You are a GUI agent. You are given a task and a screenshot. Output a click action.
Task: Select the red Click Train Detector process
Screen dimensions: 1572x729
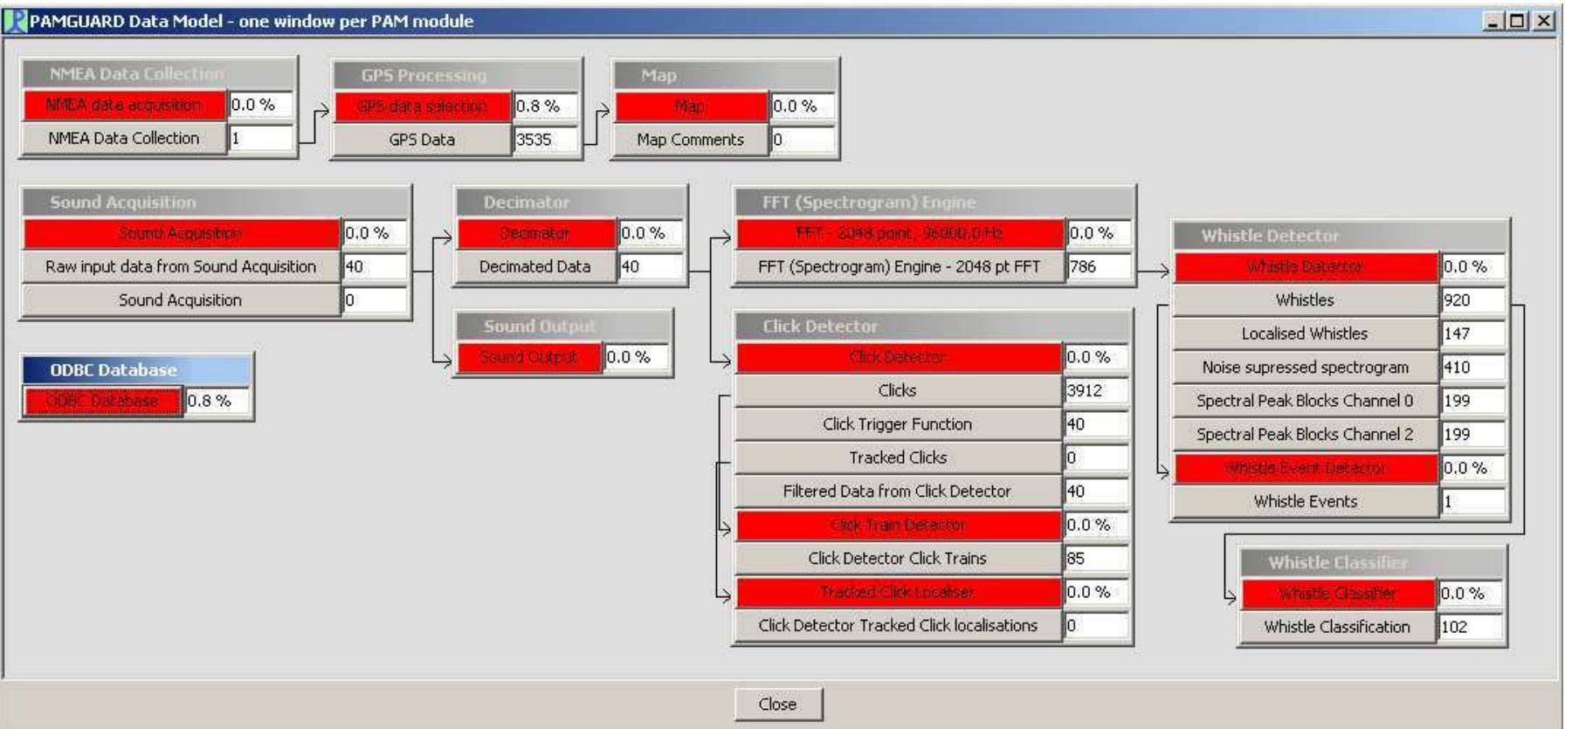point(898,525)
